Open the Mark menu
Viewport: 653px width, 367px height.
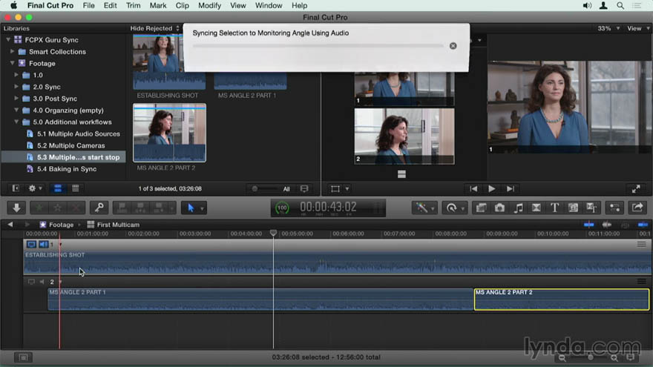click(x=158, y=5)
